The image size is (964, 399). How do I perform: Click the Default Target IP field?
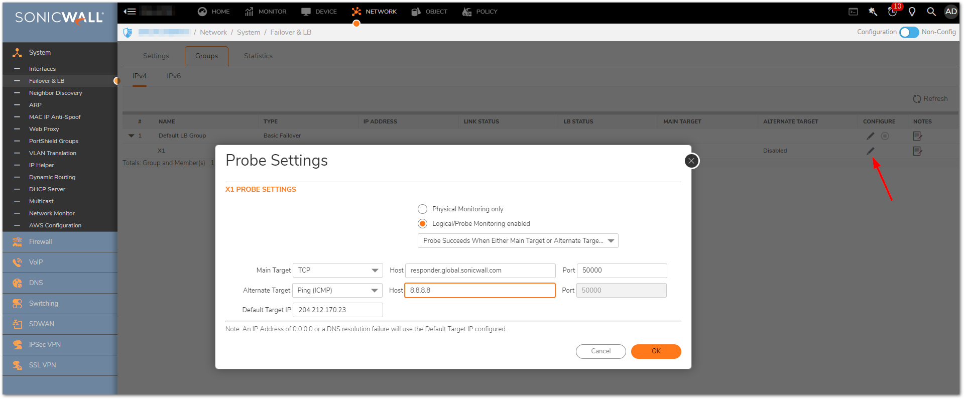[337, 310]
